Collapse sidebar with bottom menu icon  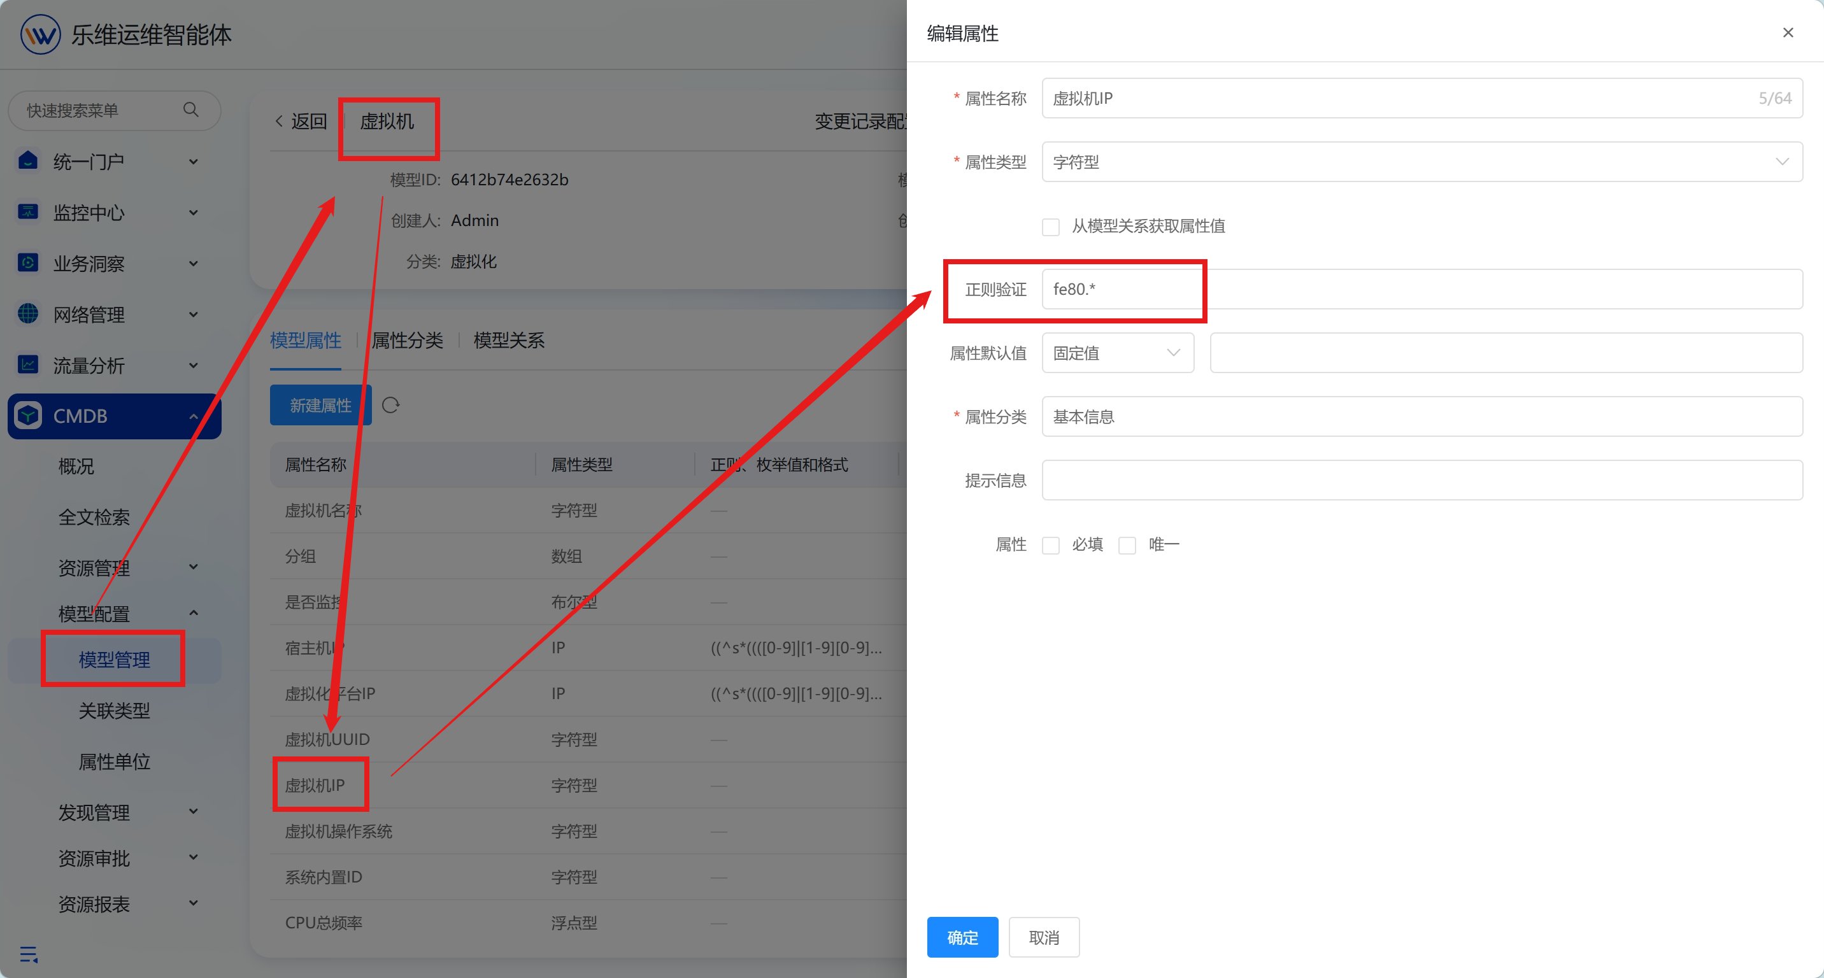(x=29, y=954)
